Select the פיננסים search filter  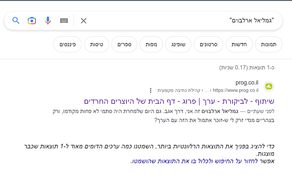[x=67, y=44]
